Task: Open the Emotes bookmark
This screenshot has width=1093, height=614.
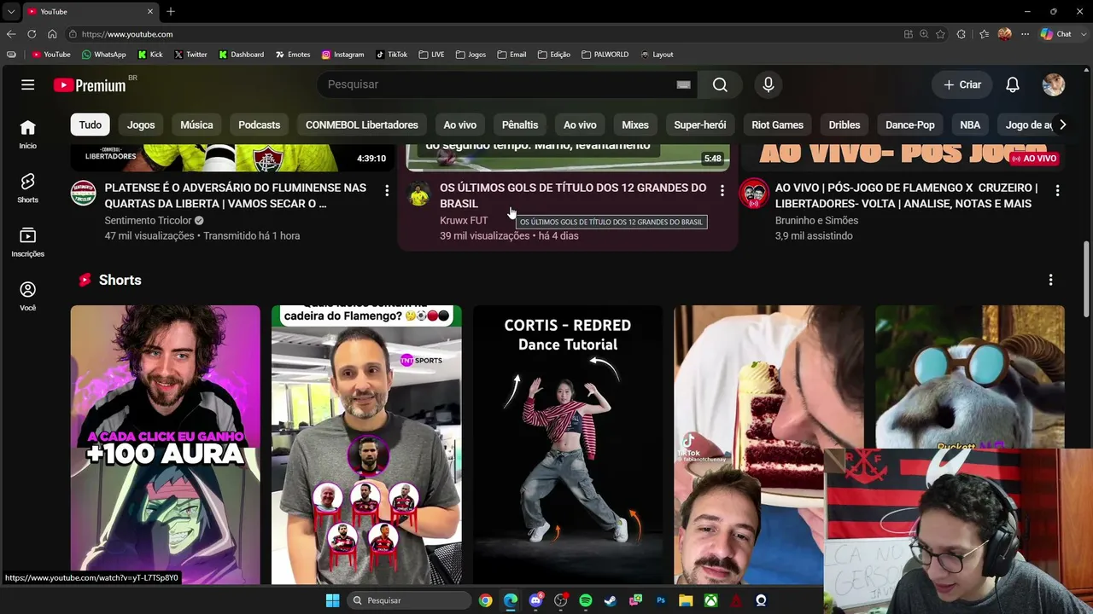Action: 293,55
